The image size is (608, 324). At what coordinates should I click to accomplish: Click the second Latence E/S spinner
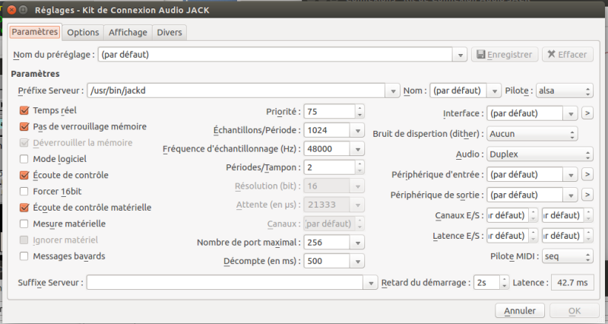[x=567, y=236]
